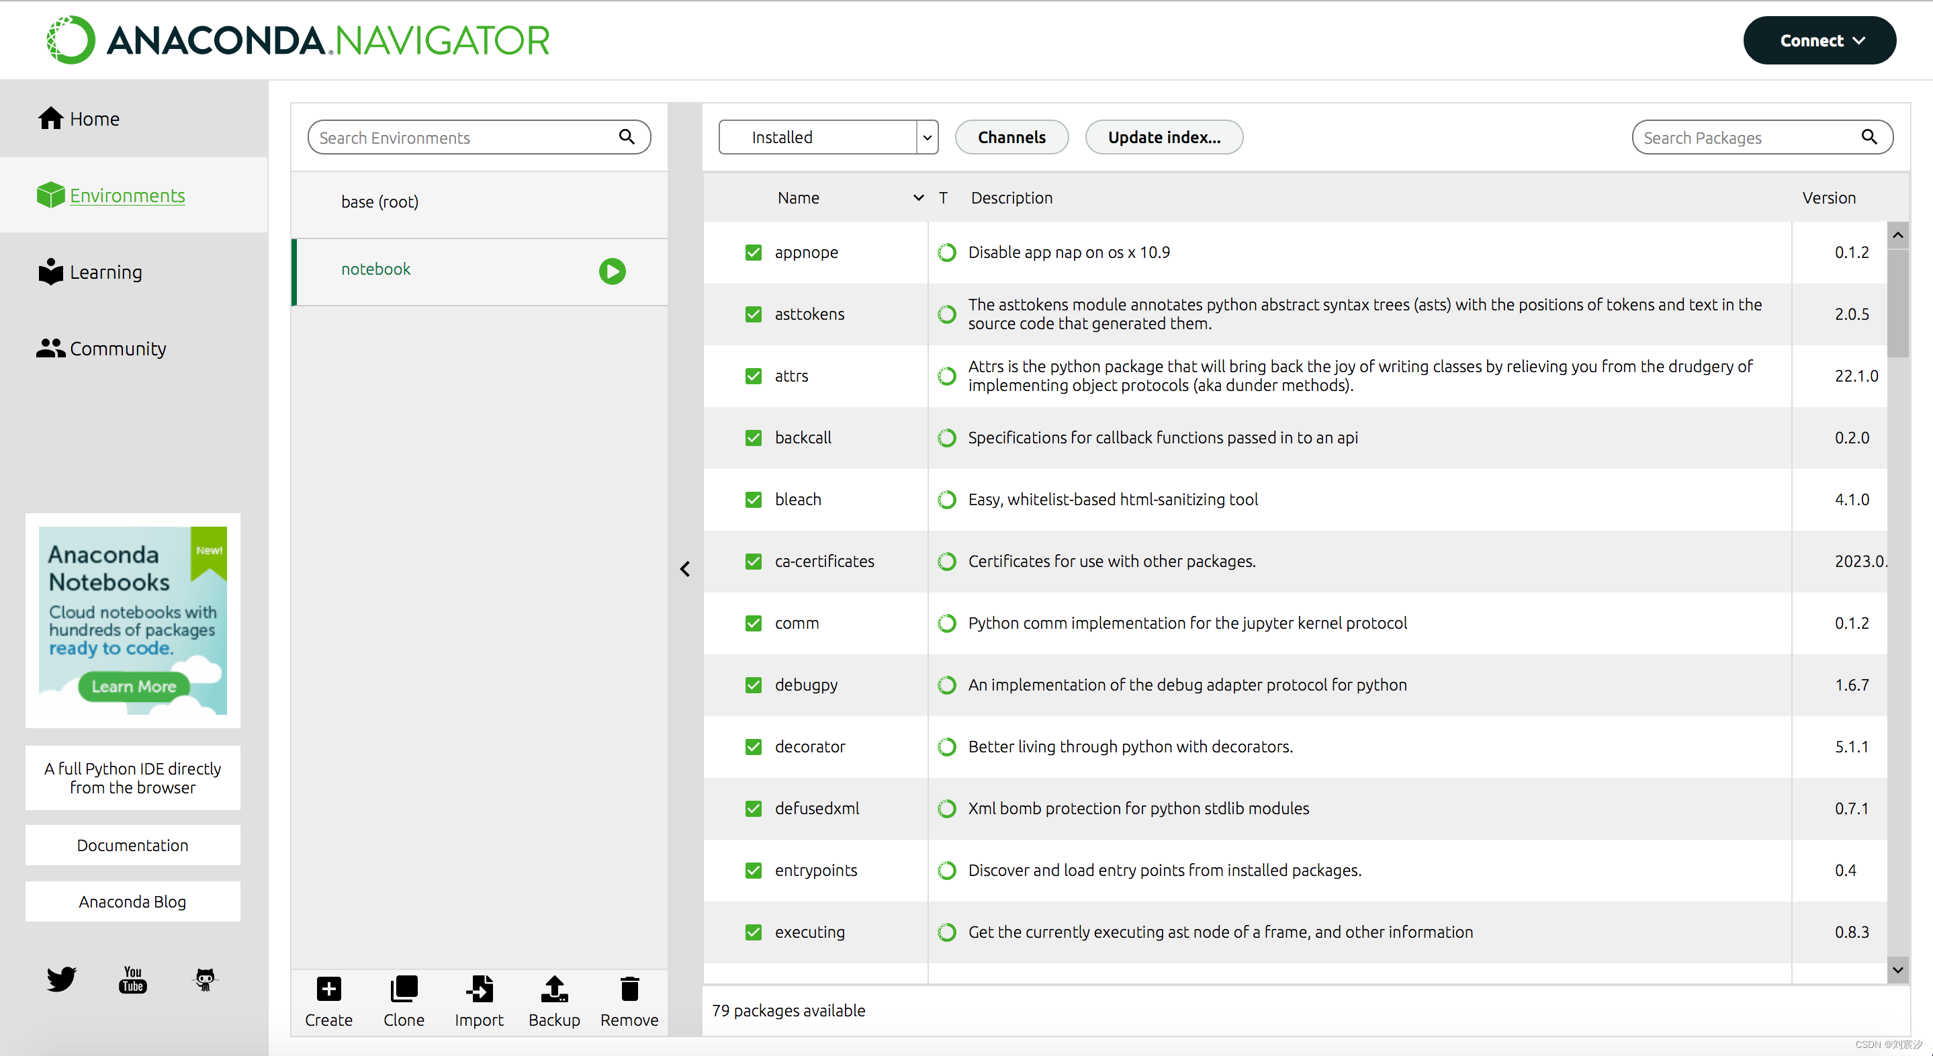1933x1056 pixels.
Task: Toggle the debugpy package checkbox
Action: 753,685
